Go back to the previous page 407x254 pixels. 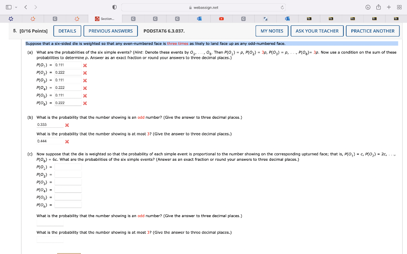click(x=26, y=7)
